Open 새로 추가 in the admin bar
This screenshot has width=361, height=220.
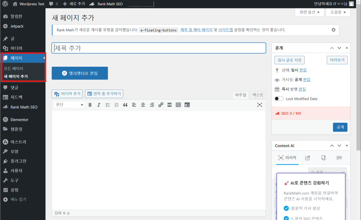coord(74,4)
